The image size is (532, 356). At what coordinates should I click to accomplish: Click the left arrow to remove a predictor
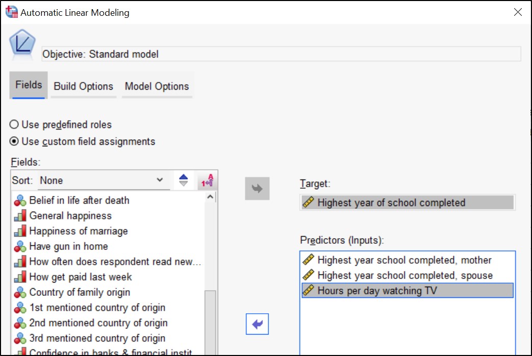257,324
